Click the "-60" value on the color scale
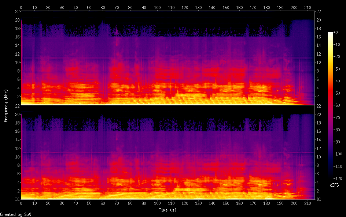 [336, 105]
